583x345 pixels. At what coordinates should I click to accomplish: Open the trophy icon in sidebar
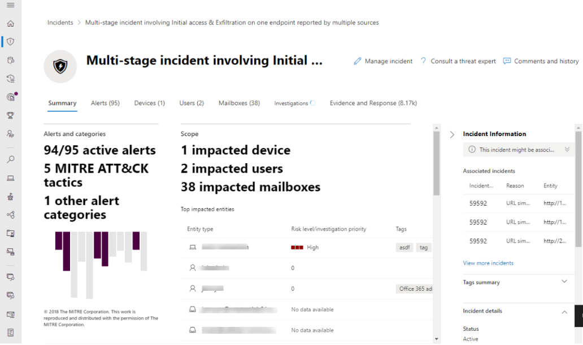pos(10,115)
